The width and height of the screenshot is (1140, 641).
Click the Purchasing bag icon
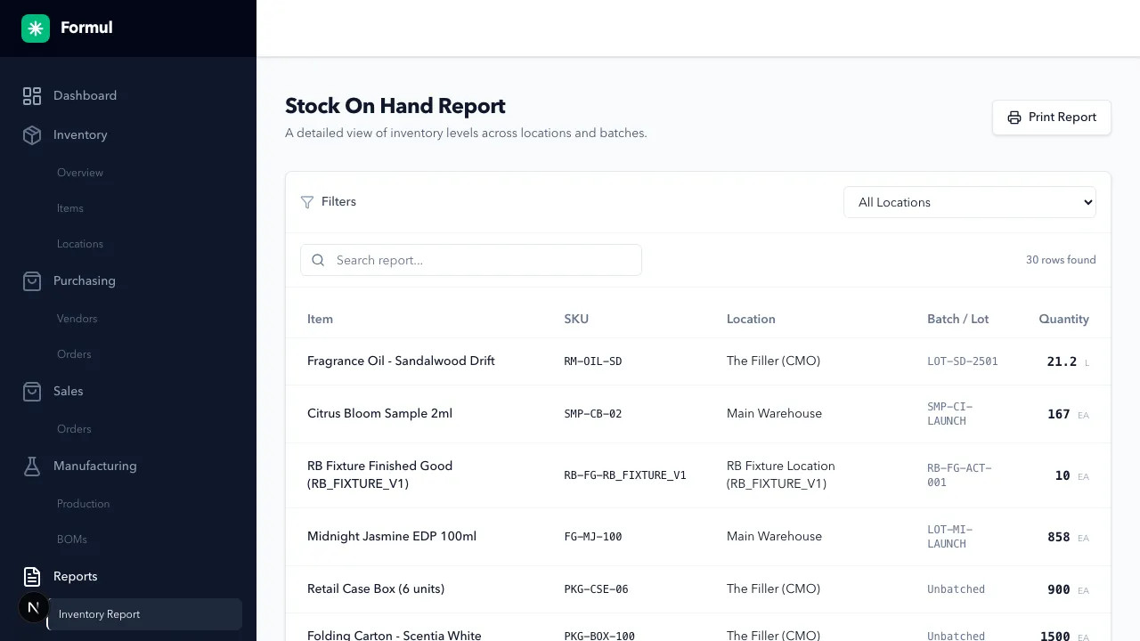click(32, 280)
